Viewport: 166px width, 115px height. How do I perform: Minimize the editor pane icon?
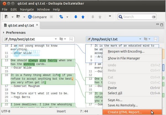coord(157,24)
